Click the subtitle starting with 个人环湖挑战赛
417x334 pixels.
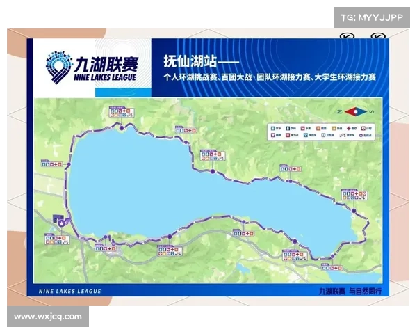click(x=270, y=77)
